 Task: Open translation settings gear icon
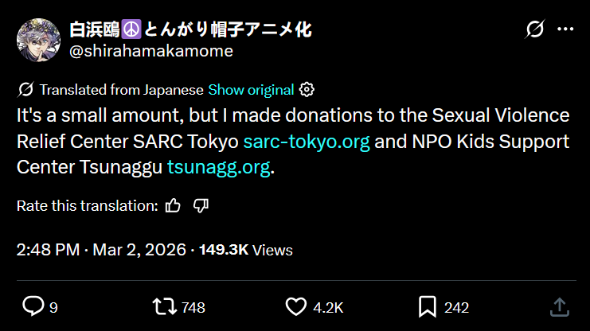point(307,89)
